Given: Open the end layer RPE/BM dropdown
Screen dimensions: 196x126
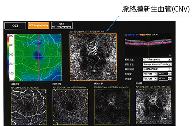Looking at the screenshot, I should tap(150, 79).
